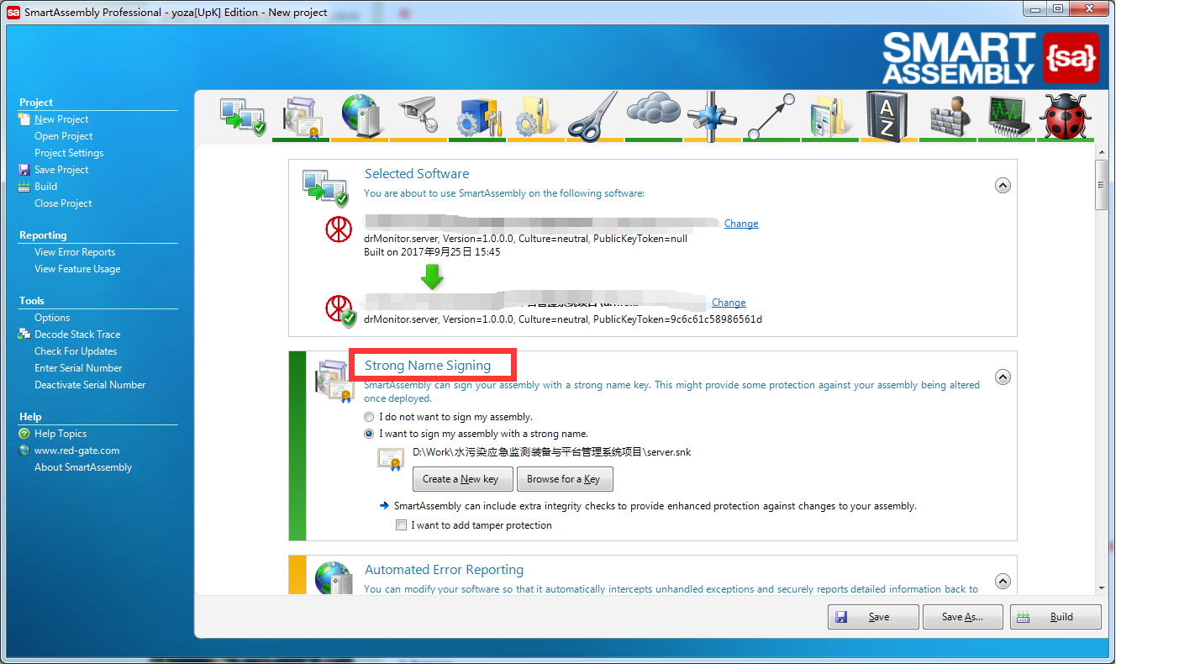
Task: Open MSIL protection brick wall guard icon
Action: 950,116
